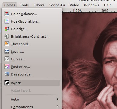Click the Color Balance icon
117x109 pixels.
(x=7, y=14)
